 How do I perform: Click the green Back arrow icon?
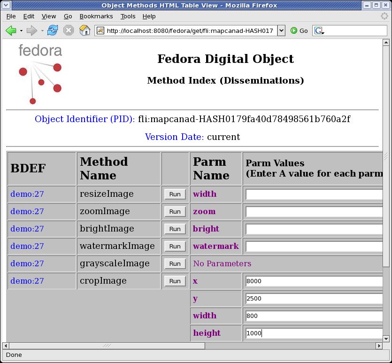[11, 31]
